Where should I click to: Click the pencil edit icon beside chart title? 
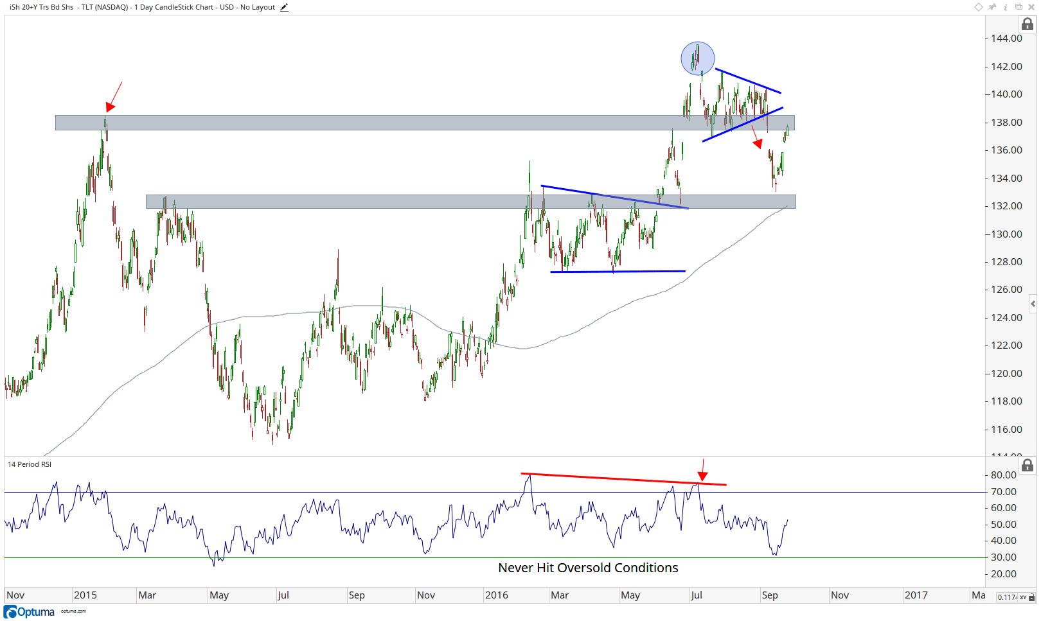(x=284, y=8)
